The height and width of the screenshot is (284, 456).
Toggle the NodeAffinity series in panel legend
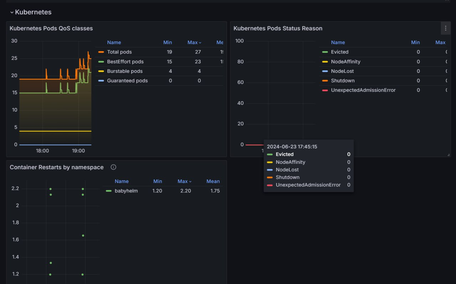pos(346,61)
